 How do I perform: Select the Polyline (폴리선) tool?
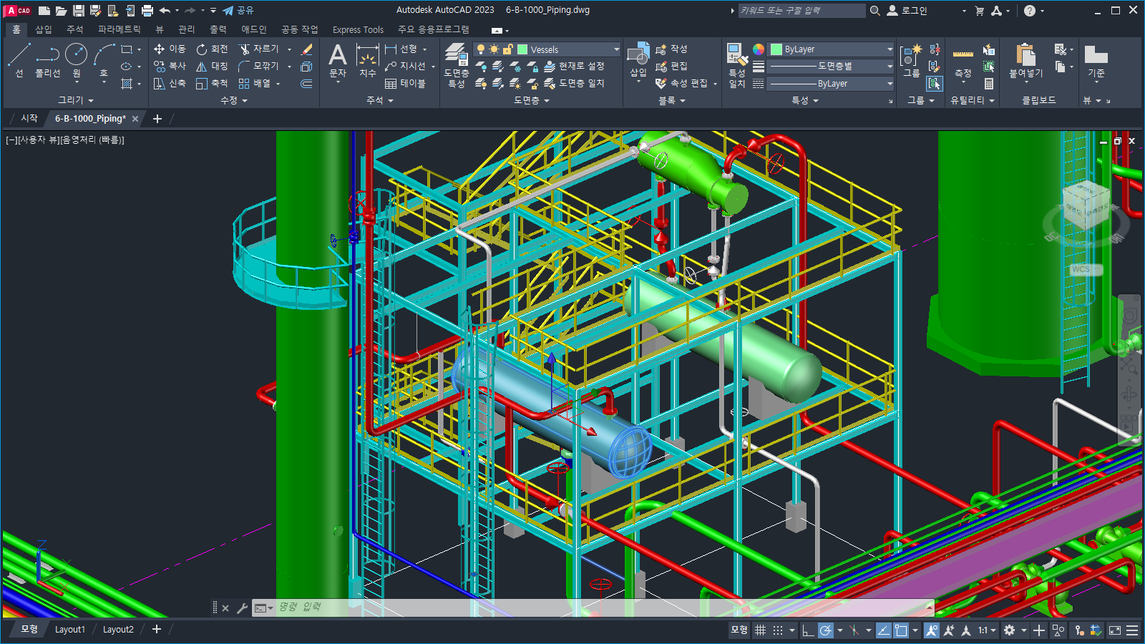pos(48,60)
